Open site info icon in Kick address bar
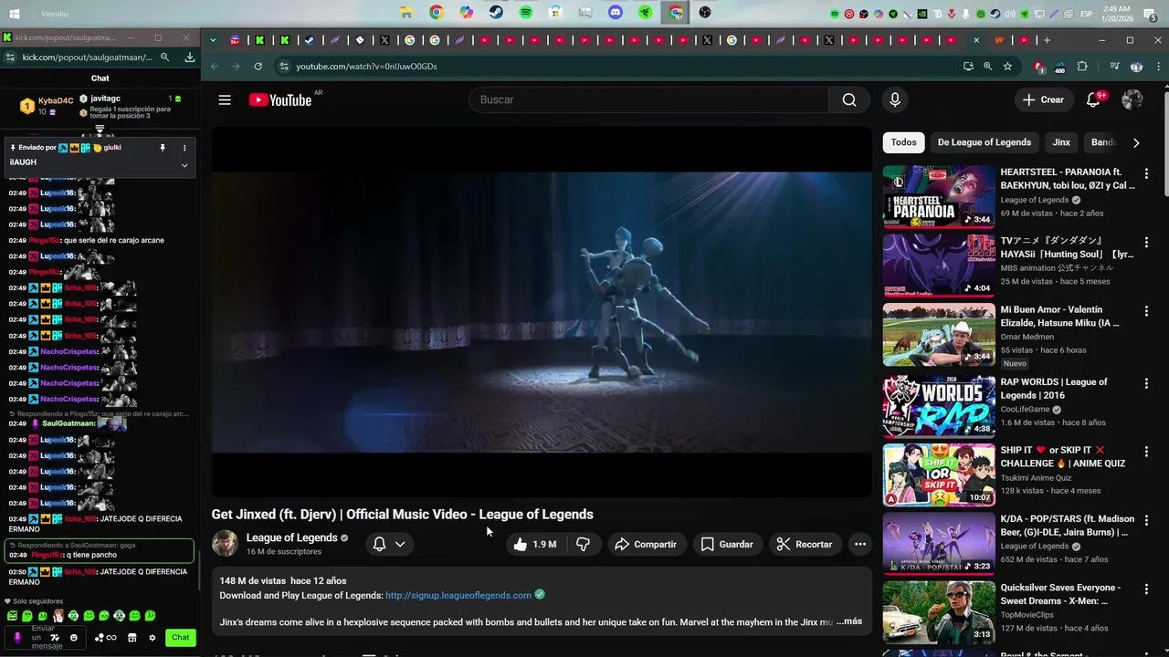1169x657 pixels. (10, 57)
